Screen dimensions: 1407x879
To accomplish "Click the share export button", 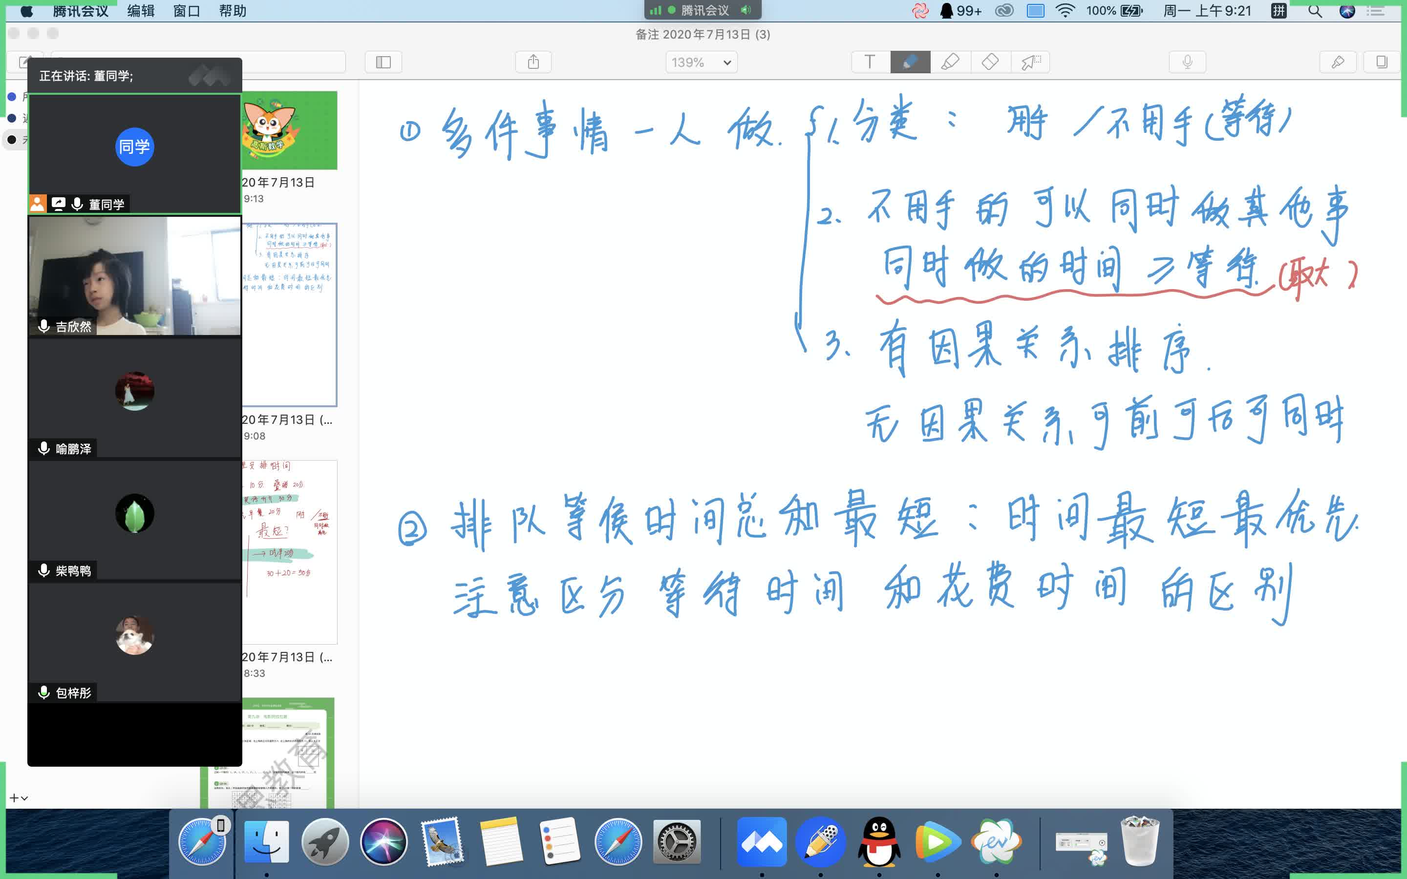I will pyautogui.click(x=533, y=62).
